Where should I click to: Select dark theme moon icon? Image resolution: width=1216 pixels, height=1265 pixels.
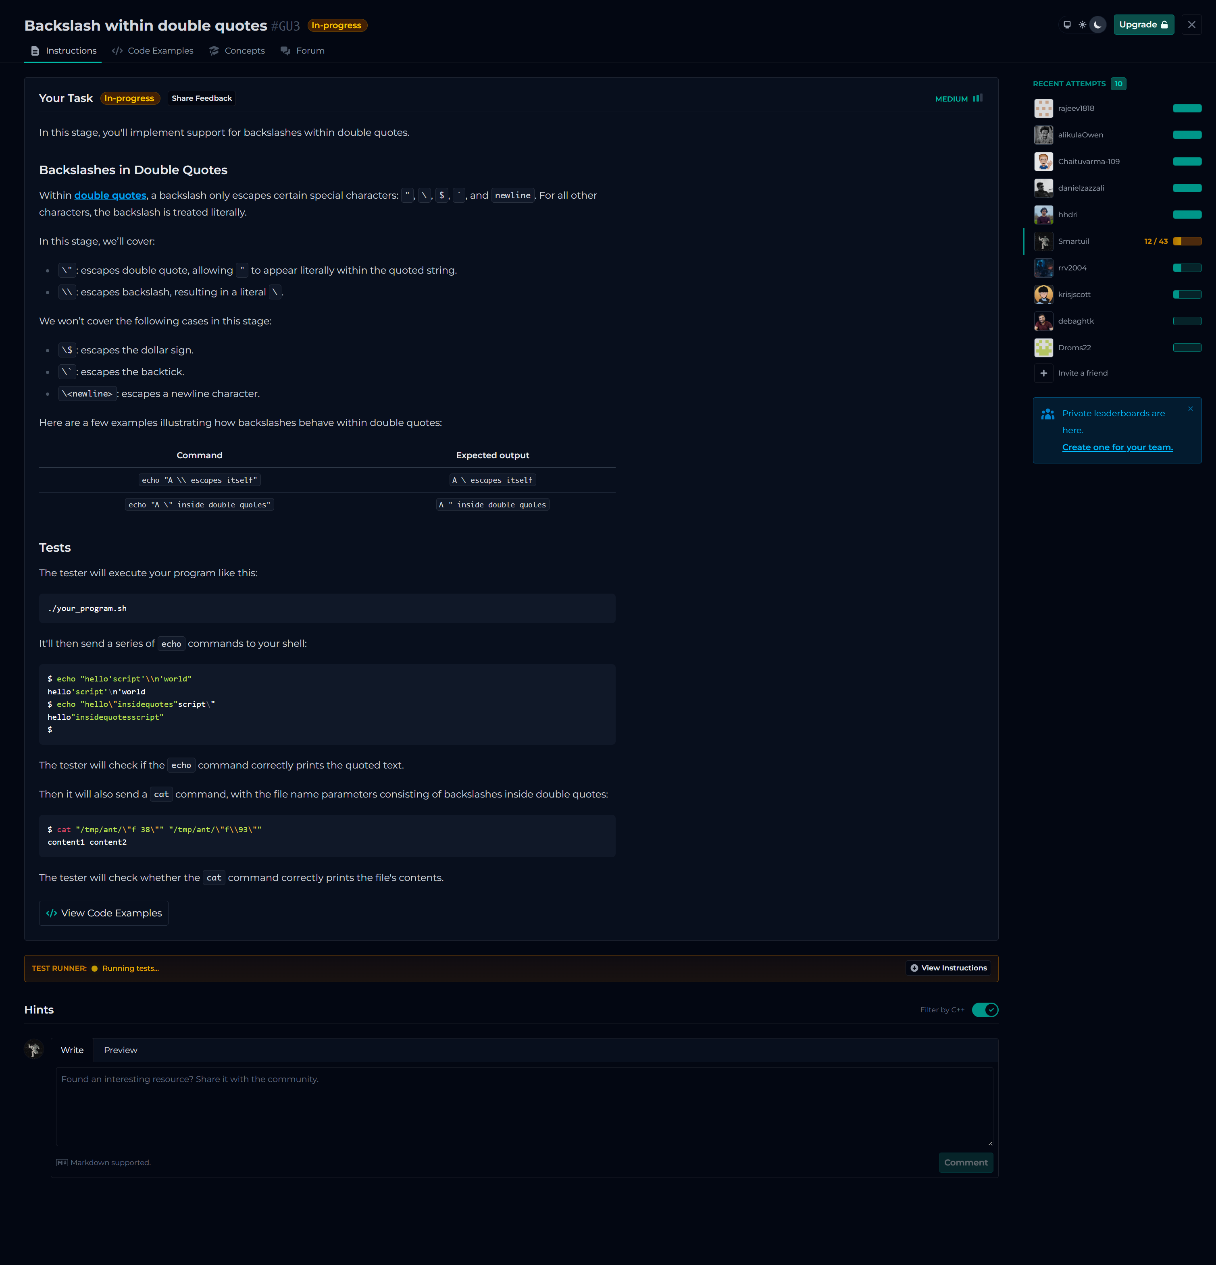(x=1097, y=25)
